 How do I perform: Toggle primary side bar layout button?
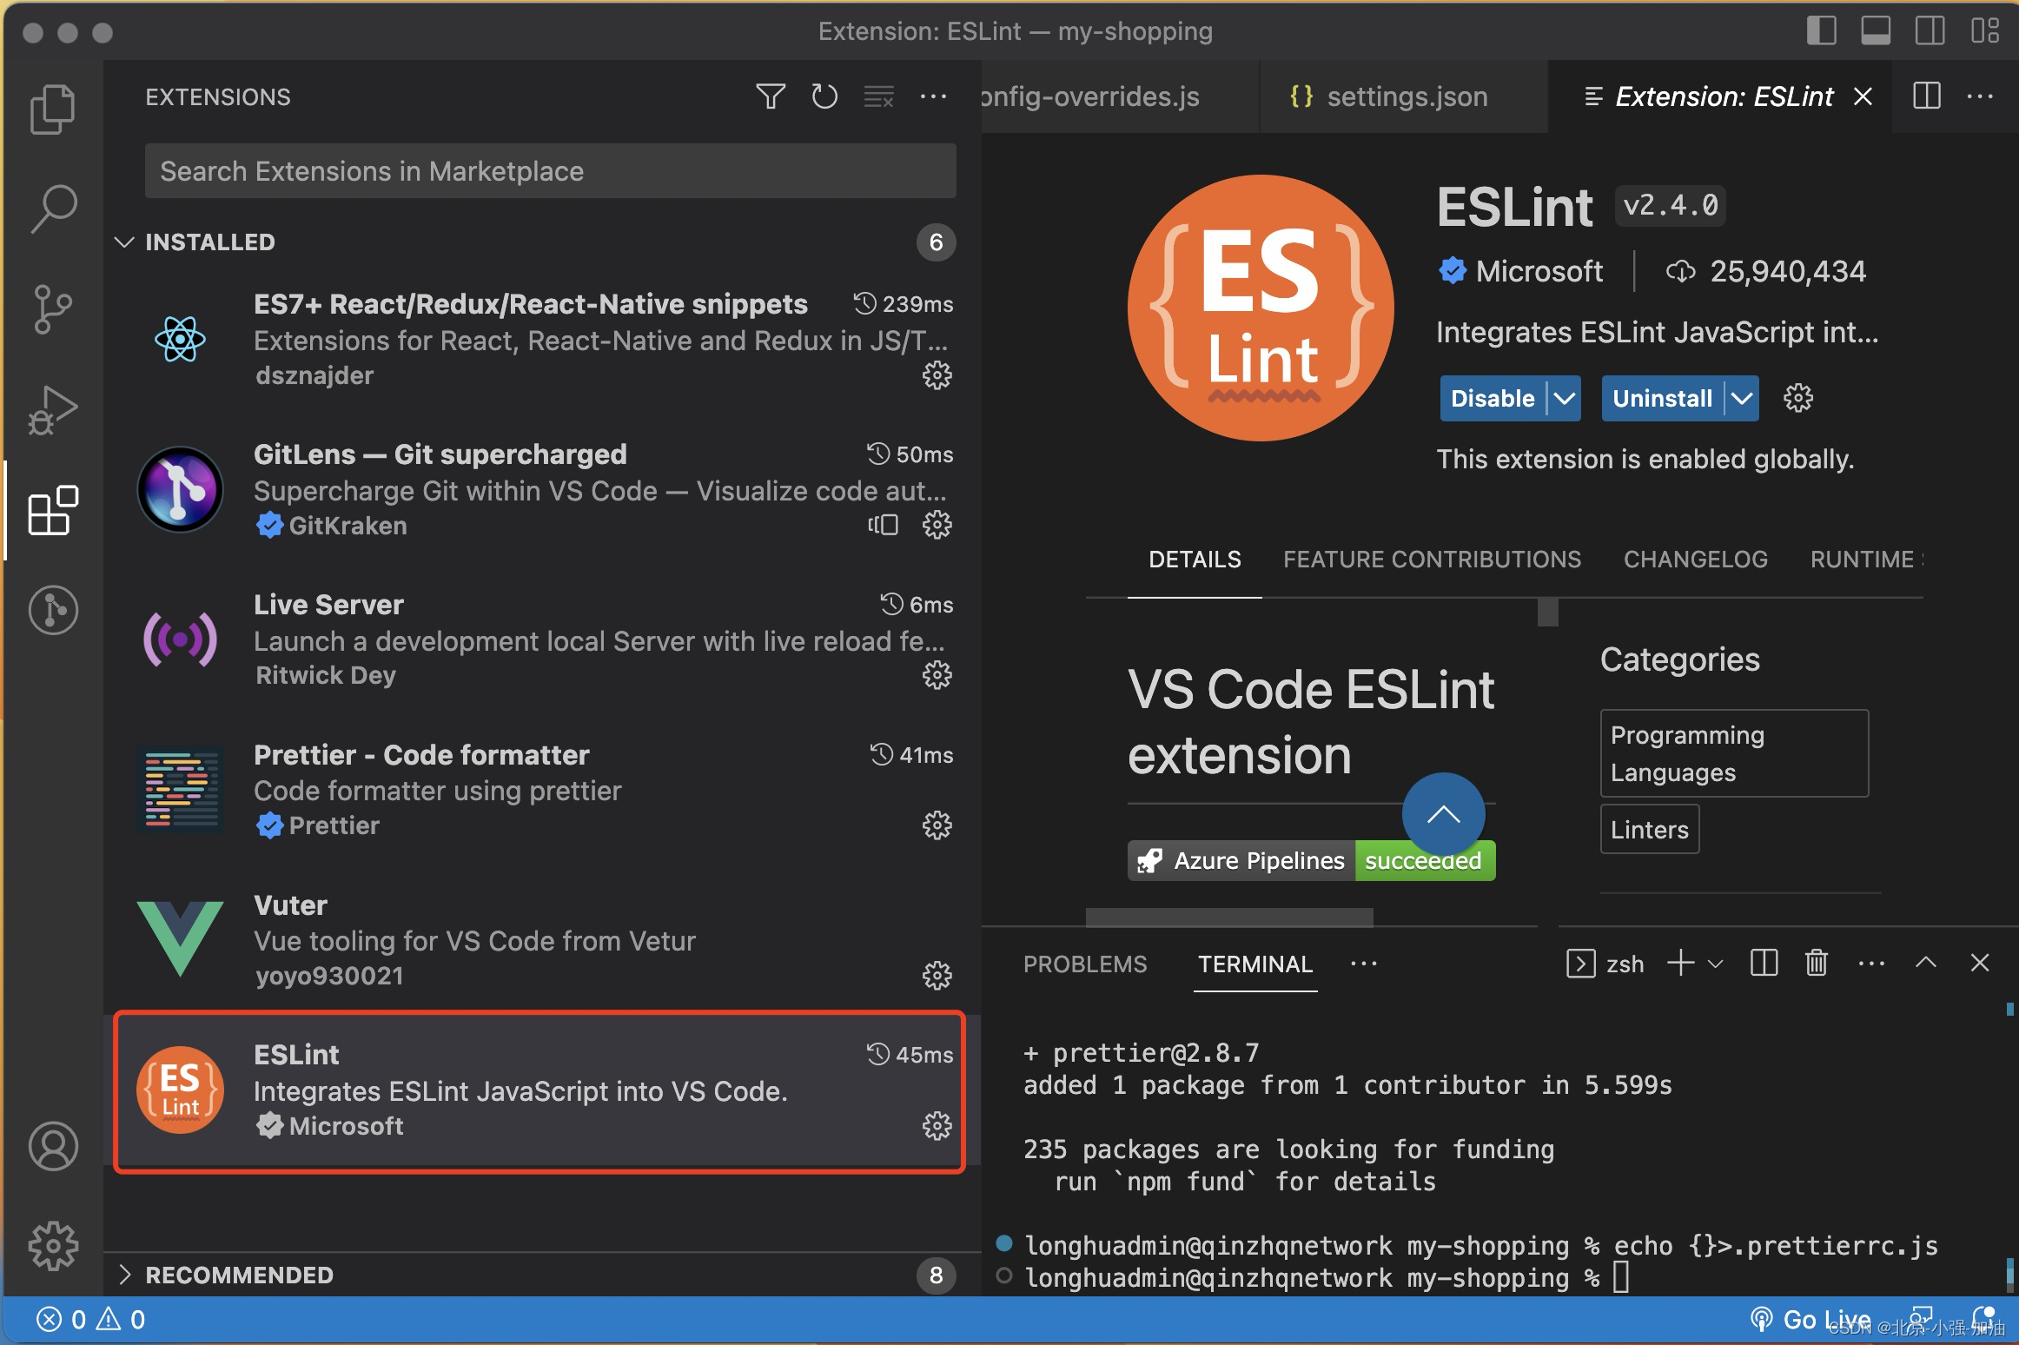click(1821, 31)
